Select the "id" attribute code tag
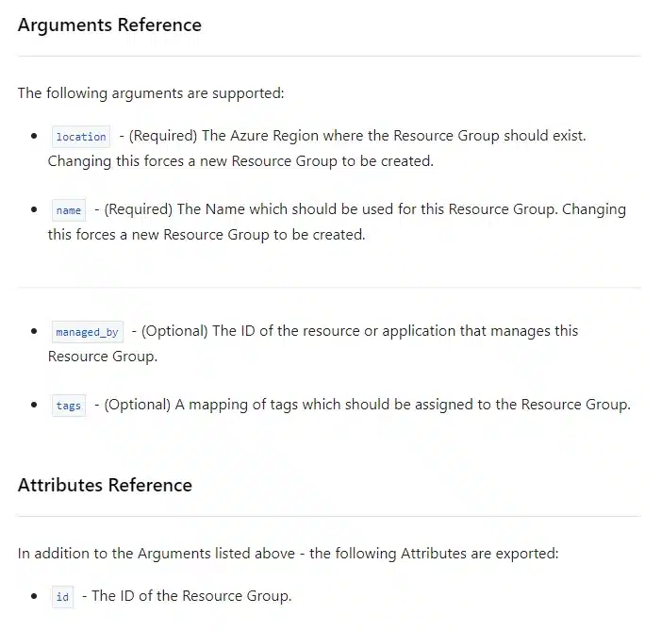Viewport: 645px width, 631px height. [63, 597]
